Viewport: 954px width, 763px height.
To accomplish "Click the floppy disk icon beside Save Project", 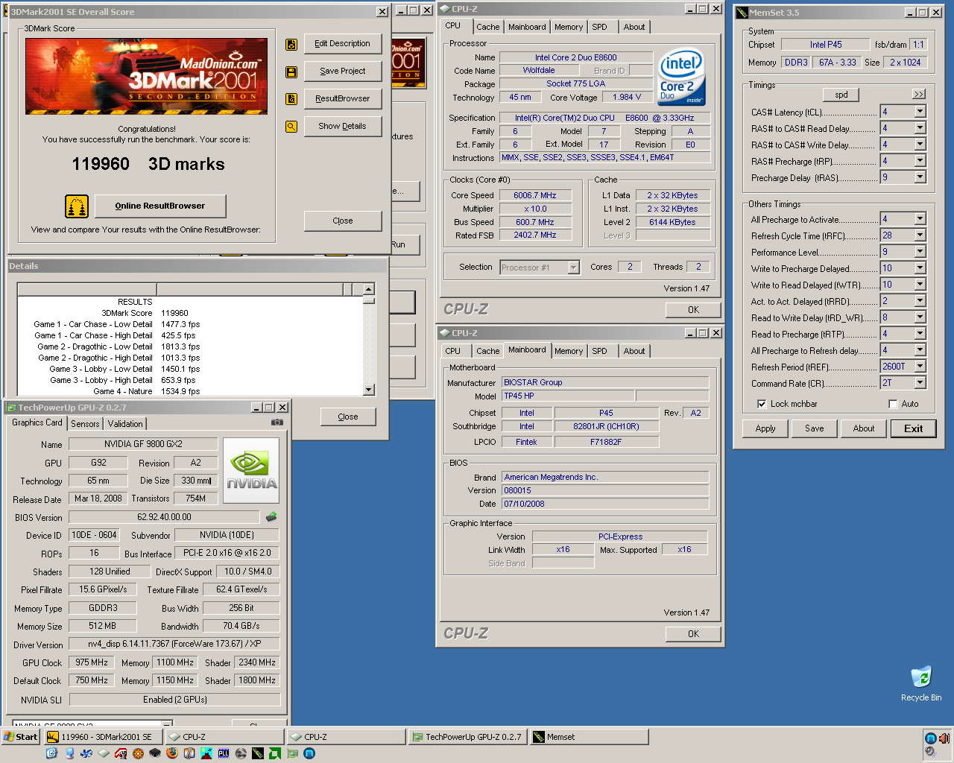I will pos(291,72).
